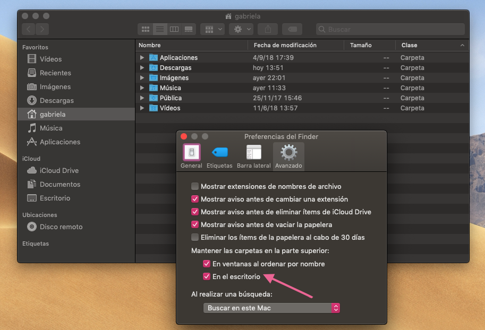Switch Finder to list view
The height and width of the screenshot is (330, 485).
coord(160,29)
